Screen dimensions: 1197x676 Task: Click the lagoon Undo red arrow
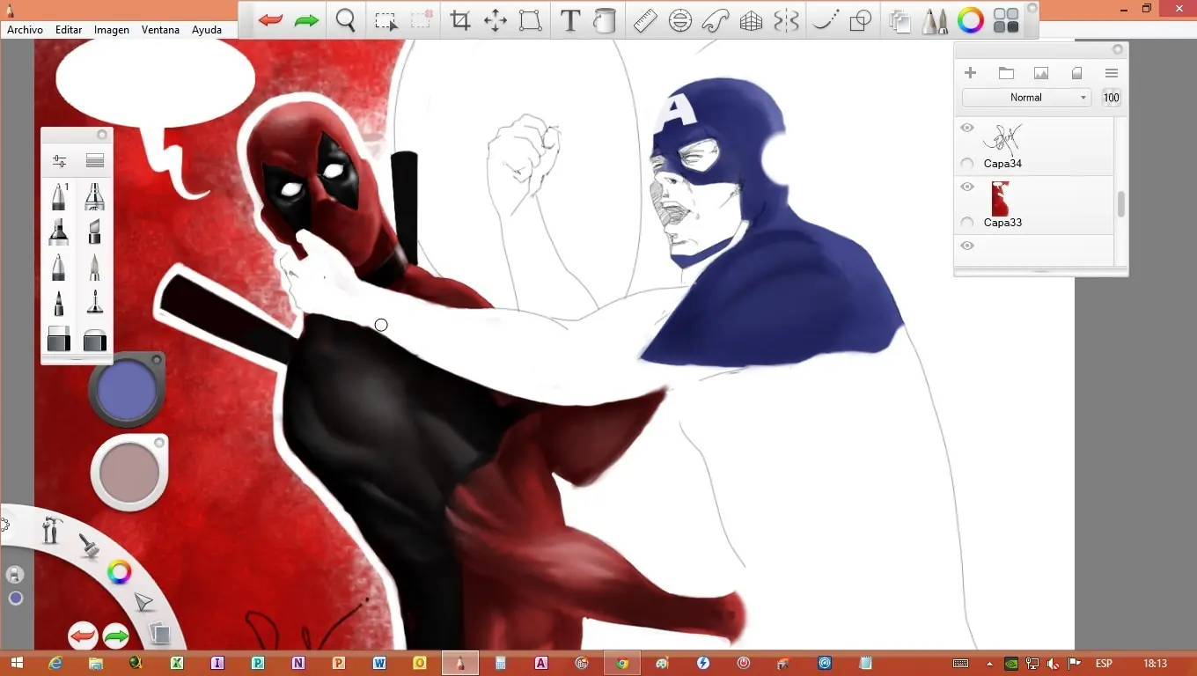pyautogui.click(x=83, y=636)
